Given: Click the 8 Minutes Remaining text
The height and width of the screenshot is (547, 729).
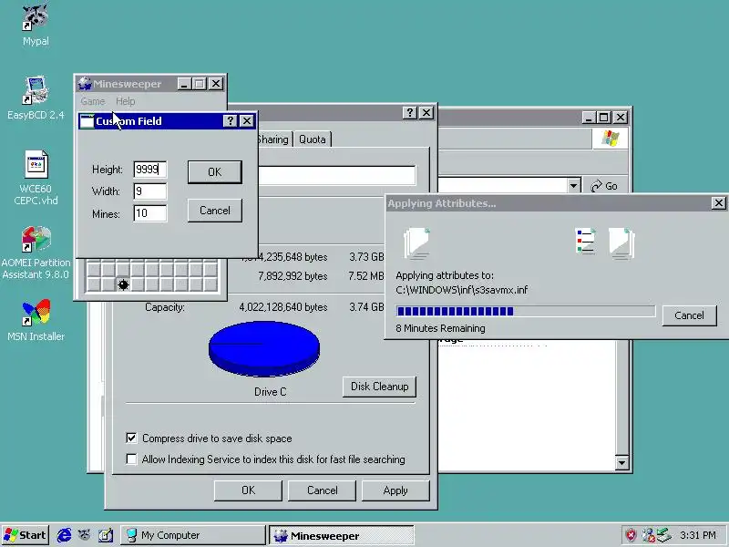Looking at the screenshot, I should [x=440, y=328].
